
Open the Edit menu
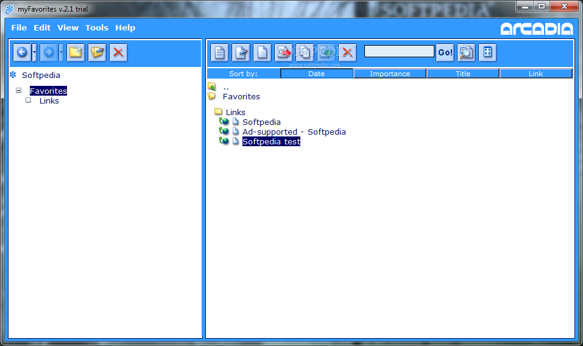coord(42,28)
